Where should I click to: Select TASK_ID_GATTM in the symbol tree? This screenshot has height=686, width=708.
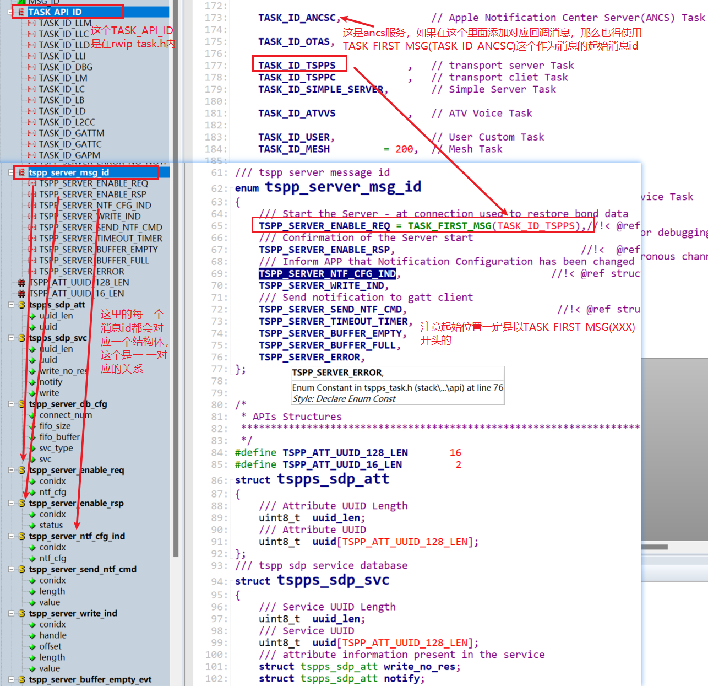[x=72, y=133]
